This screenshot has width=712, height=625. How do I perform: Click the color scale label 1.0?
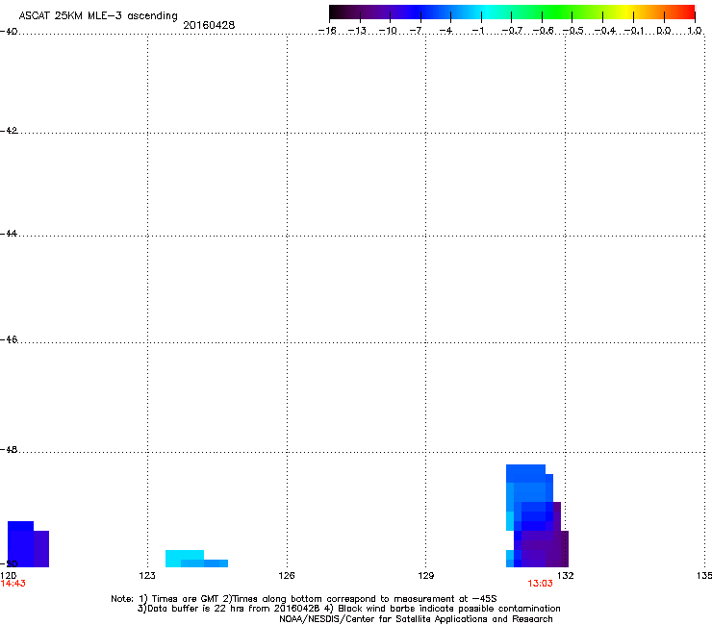pos(695,31)
